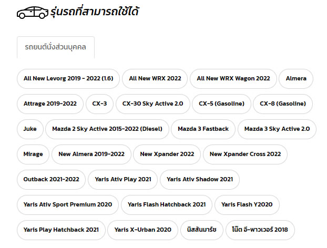Choose the All New WRX 2022 chip

[x=155, y=78]
